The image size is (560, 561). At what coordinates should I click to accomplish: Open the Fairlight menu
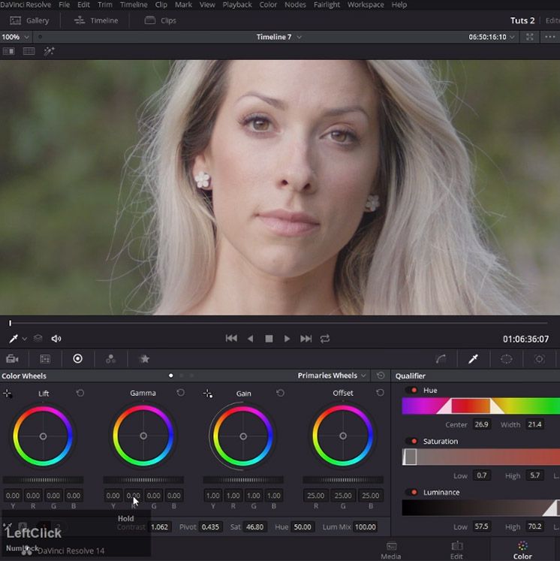tap(327, 5)
